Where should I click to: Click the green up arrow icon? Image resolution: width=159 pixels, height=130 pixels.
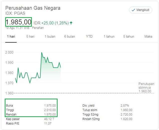tap(71, 23)
